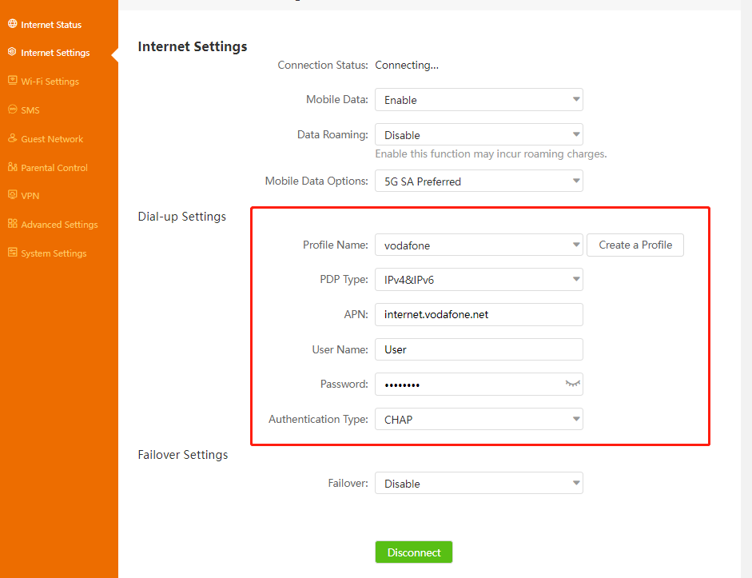Viewport: 752px width, 578px height.
Task: Click the Advanced Settings icon
Action: pos(12,224)
